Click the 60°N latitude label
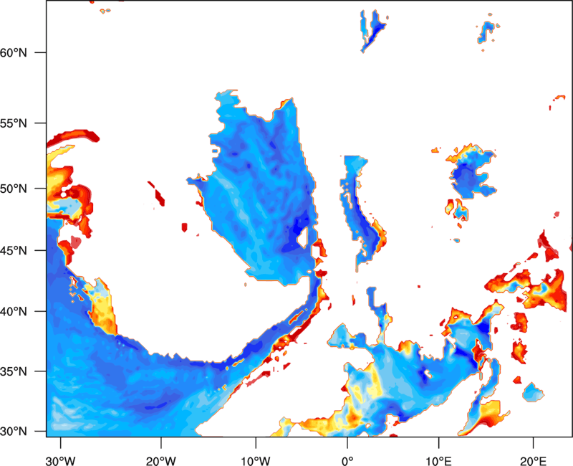This screenshot has height=466, width=573. click(x=14, y=52)
